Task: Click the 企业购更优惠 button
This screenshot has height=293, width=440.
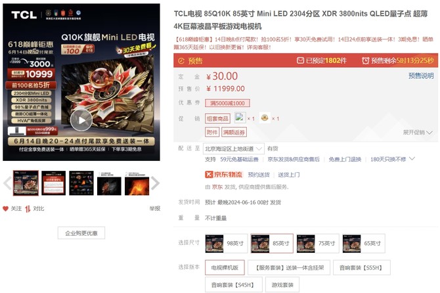Action: click(81, 233)
